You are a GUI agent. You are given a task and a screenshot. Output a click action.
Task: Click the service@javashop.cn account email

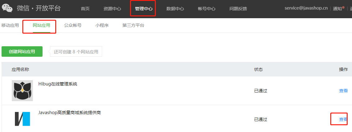click(x=306, y=8)
